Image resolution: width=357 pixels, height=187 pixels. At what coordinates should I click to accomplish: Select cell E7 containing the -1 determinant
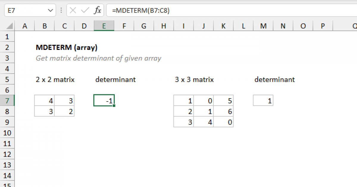tap(104, 100)
